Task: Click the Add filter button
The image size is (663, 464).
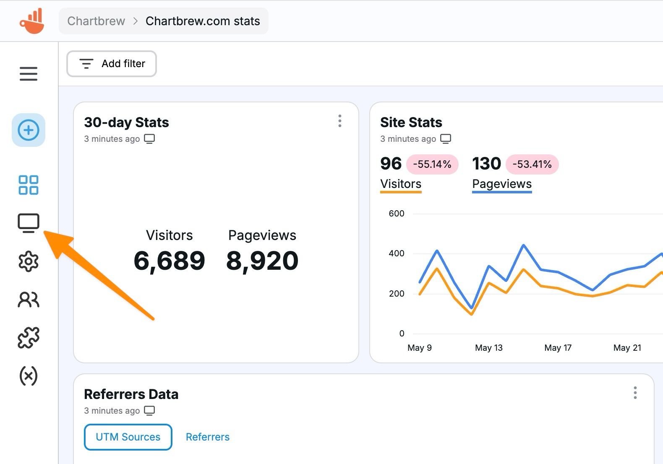Action: pos(112,64)
